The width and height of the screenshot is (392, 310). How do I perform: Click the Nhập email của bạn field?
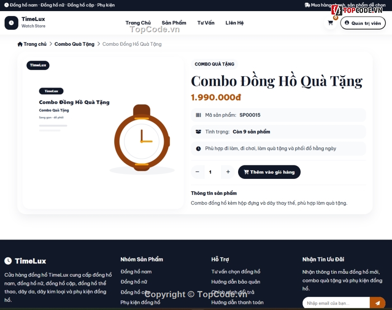[x=336, y=303]
